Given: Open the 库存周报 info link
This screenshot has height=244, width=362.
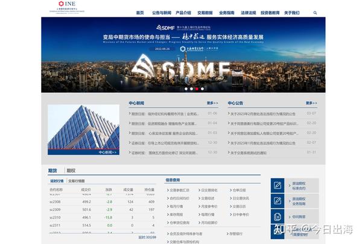Looking at the screenshot, I should pyautogui.click(x=175, y=214).
